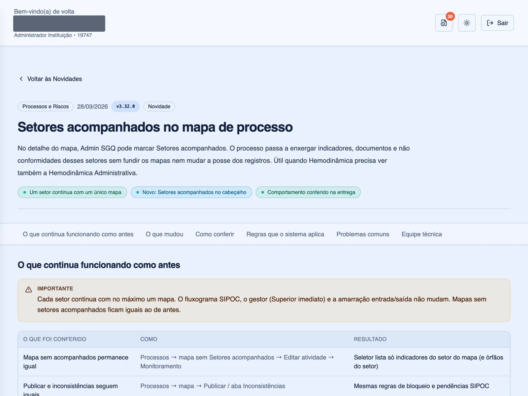Screen dimensions: 528x396
Task: Open the notifications icon with badge 30
Action: pyautogui.click(x=444, y=23)
